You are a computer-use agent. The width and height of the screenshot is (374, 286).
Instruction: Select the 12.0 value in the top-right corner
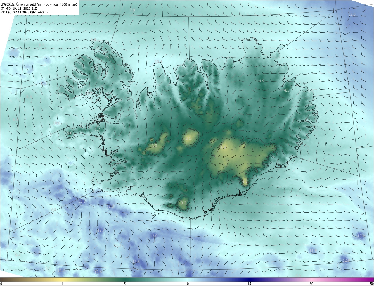352,14
